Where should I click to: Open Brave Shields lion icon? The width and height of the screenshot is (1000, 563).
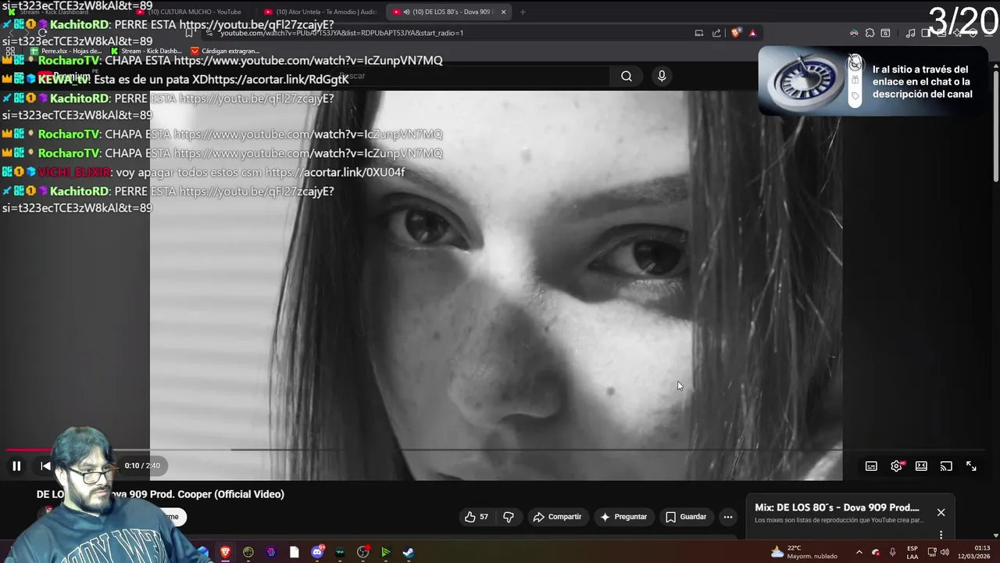pyautogui.click(x=735, y=33)
